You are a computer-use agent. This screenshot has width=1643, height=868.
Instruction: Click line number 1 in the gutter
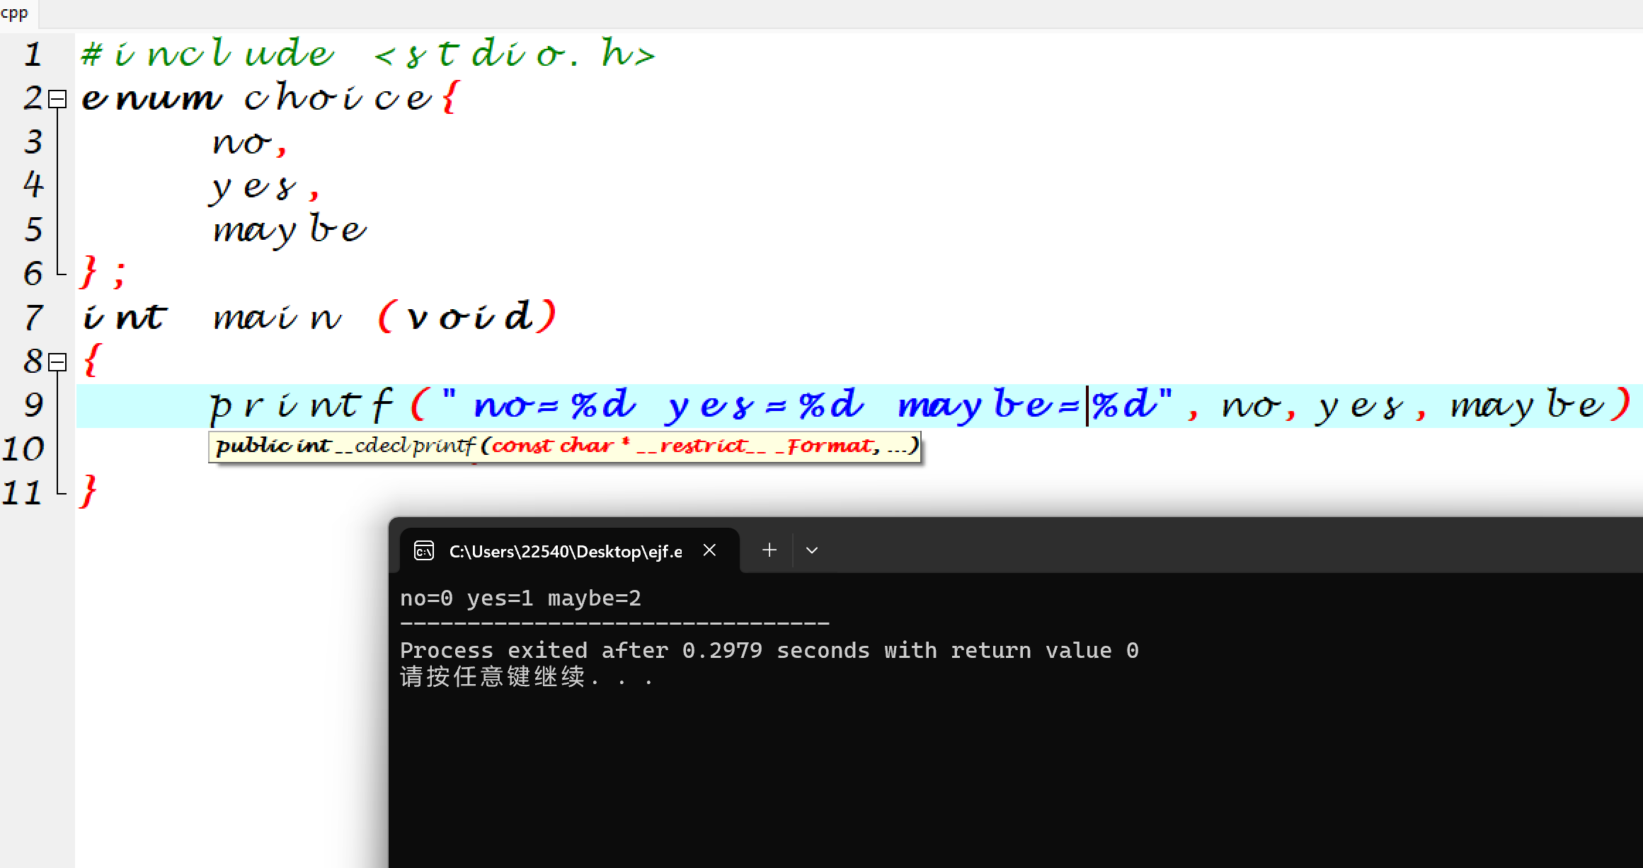click(x=33, y=55)
